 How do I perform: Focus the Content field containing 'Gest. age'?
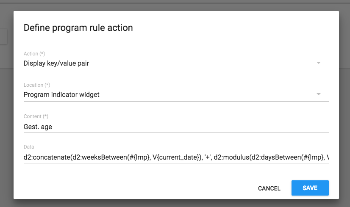coord(176,127)
